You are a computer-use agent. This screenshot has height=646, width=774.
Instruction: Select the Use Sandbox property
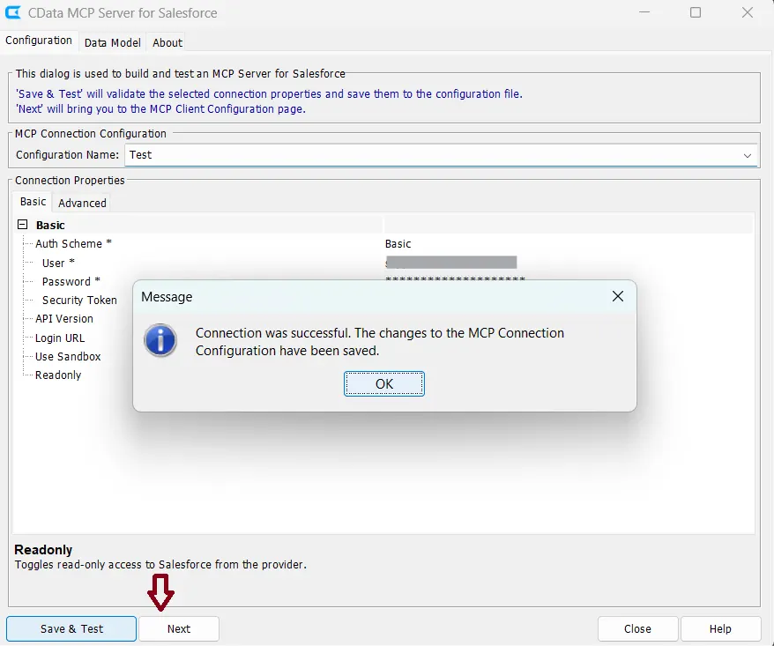point(68,357)
